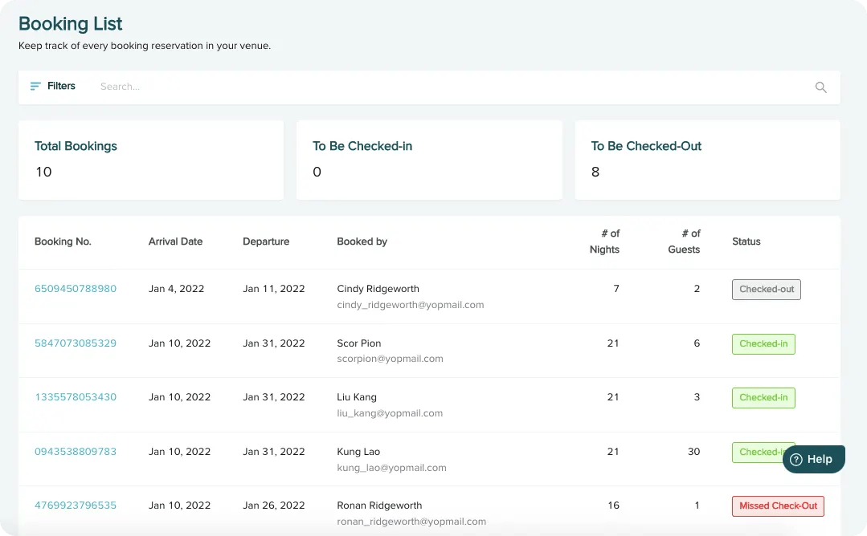Sort by Arrival Date column header

coord(175,242)
